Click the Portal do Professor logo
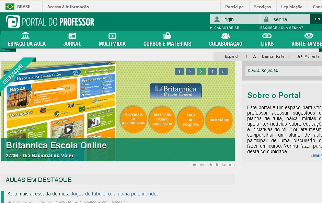The image size is (322, 203). (50, 22)
